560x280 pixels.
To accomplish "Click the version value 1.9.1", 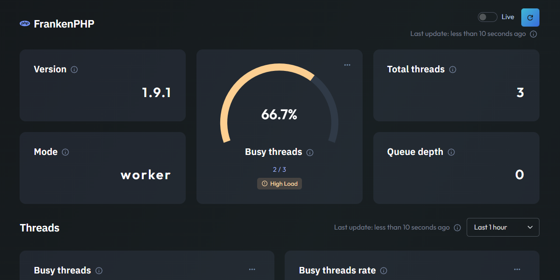I will [x=156, y=93].
